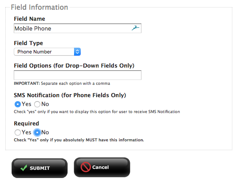This screenshot has width=239, height=182.
Task: Click the teal icon in Field Name box
Action: tap(135, 28)
